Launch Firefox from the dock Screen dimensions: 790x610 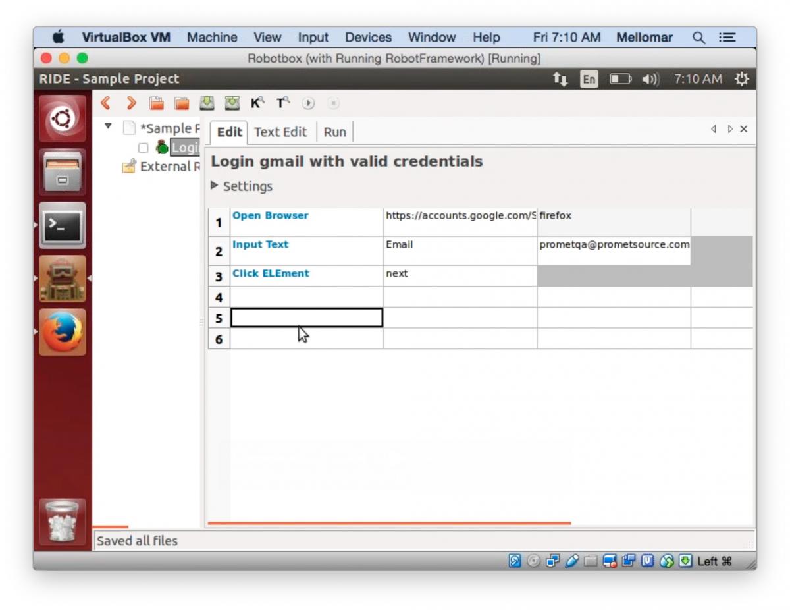pos(62,332)
